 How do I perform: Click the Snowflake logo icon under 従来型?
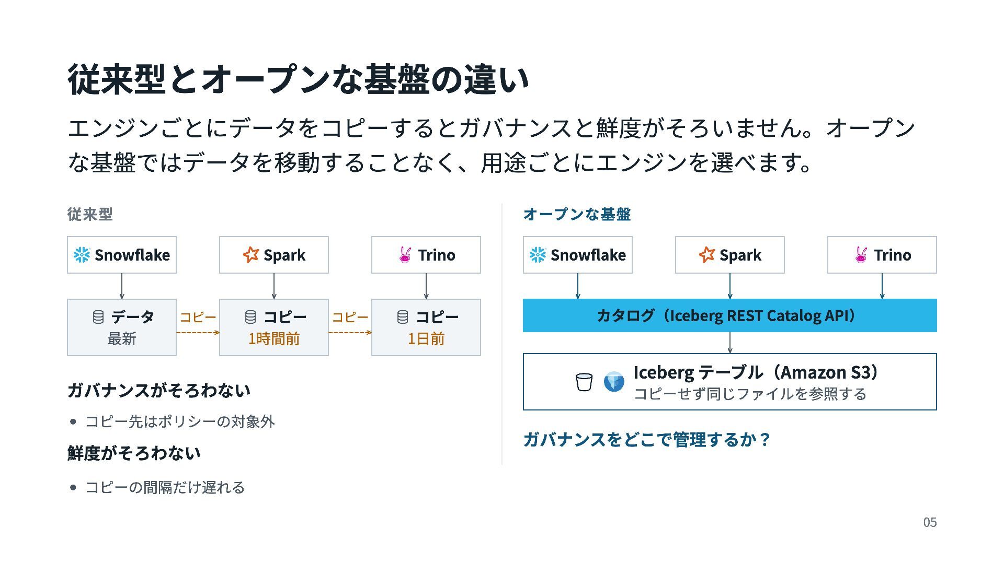click(82, 255)
